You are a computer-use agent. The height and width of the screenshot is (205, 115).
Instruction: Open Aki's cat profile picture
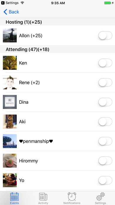[x=10, y=121]
